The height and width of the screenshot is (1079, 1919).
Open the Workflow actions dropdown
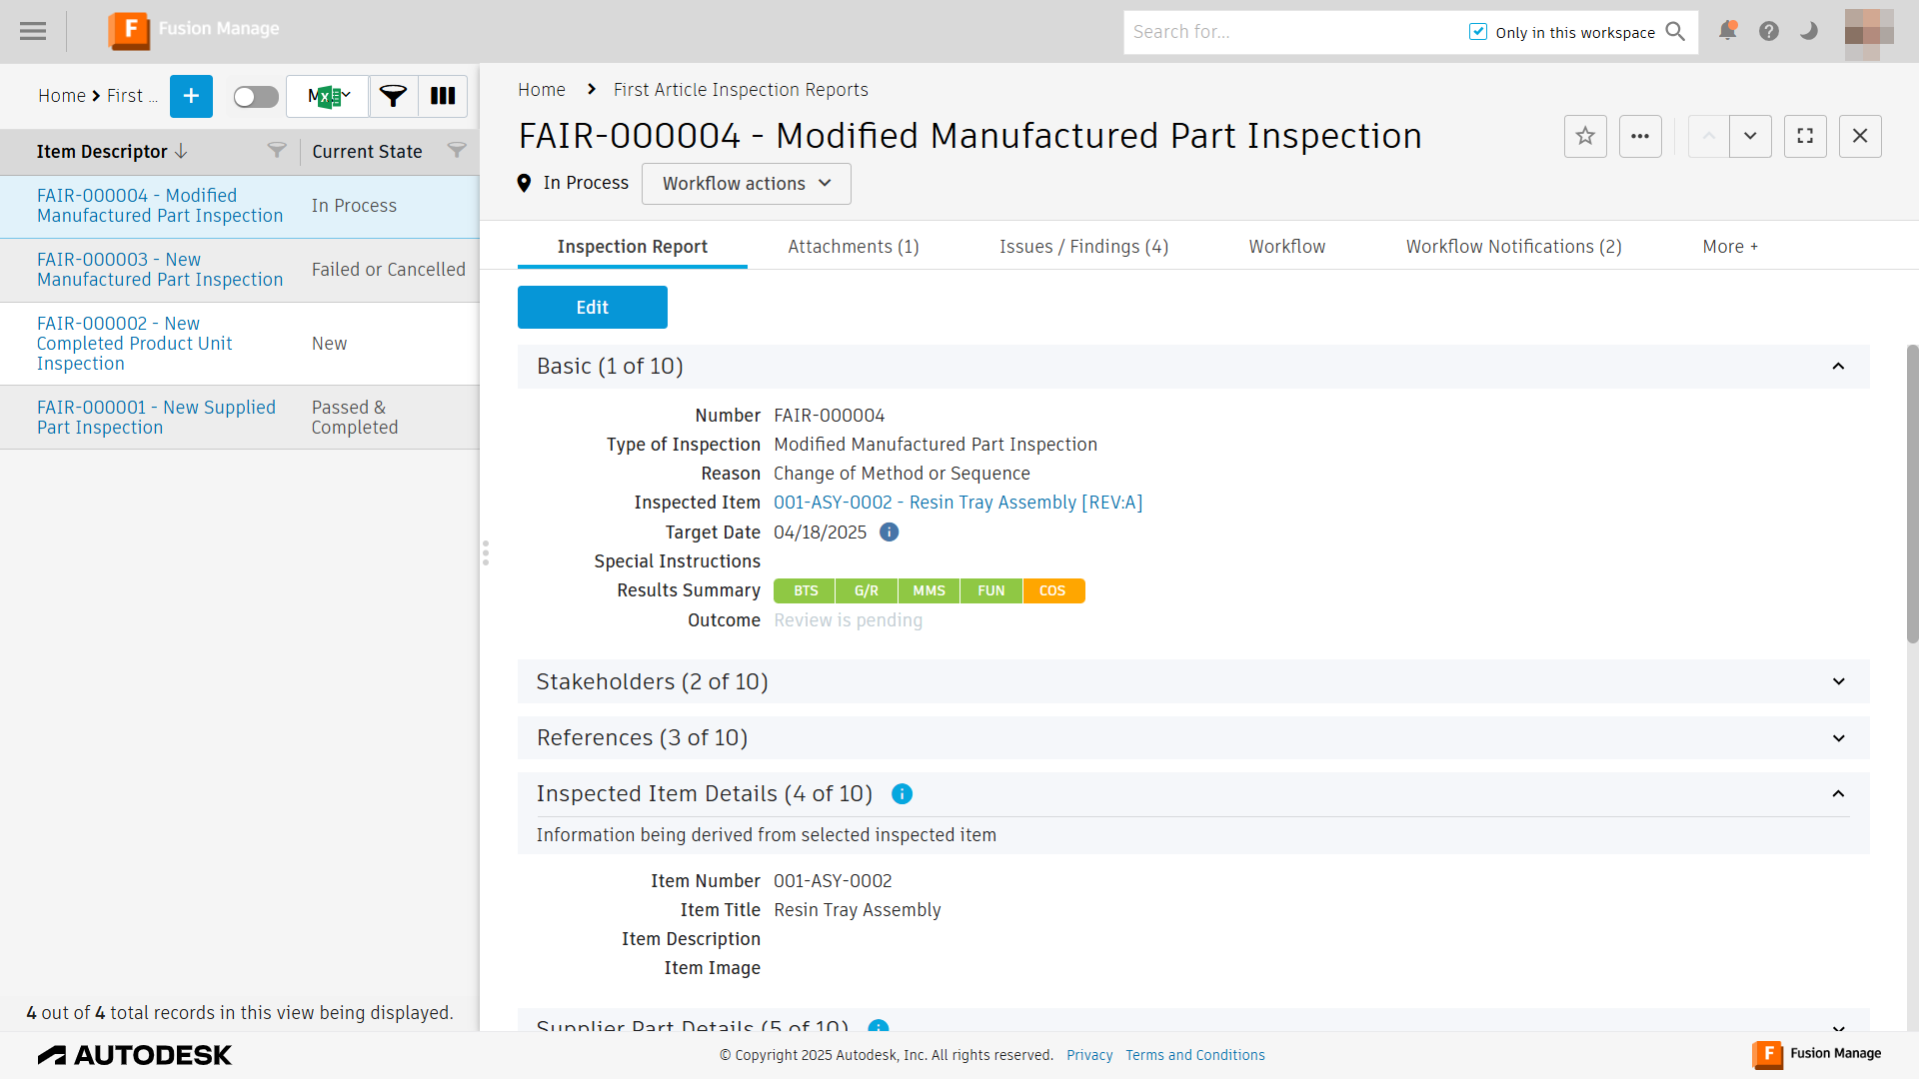746,184
